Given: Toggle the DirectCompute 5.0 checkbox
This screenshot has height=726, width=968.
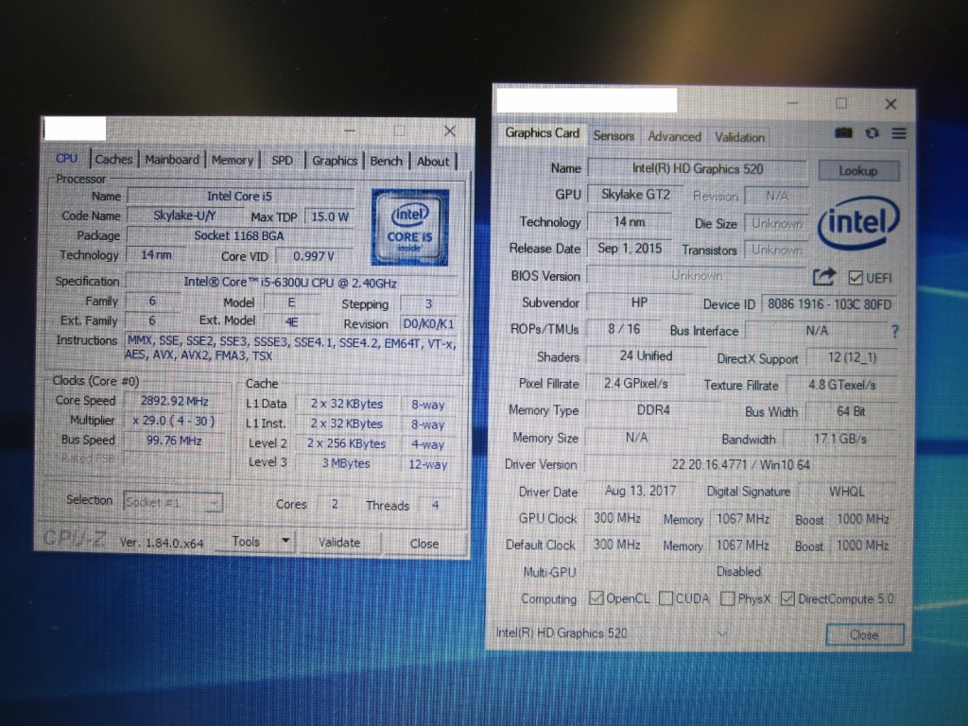Looking at the screenshot, I should tap(787, 598).
